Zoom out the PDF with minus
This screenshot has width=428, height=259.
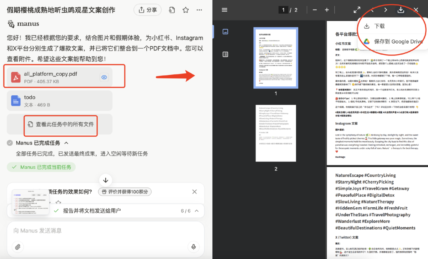click(x=315, y=10)
